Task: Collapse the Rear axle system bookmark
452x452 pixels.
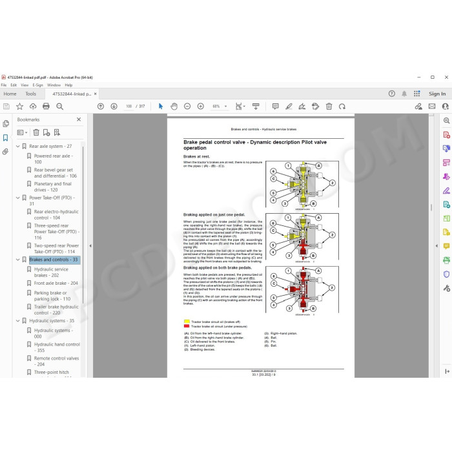Action: (18, 147)
